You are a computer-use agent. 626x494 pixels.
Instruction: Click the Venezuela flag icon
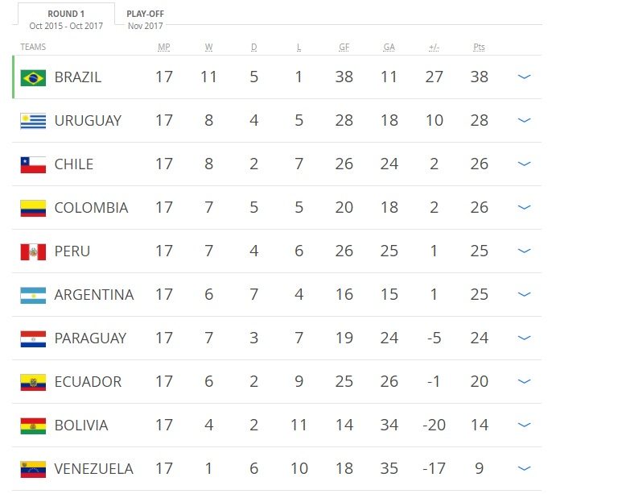[33, 470]
